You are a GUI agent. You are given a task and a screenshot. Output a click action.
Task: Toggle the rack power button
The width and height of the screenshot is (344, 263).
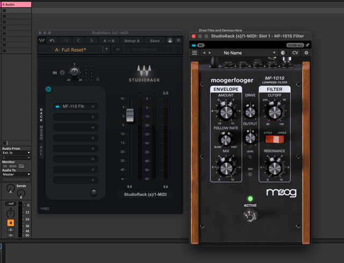(x=48, y=89)
